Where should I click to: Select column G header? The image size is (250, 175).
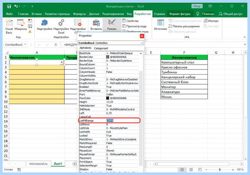point(216,52)
